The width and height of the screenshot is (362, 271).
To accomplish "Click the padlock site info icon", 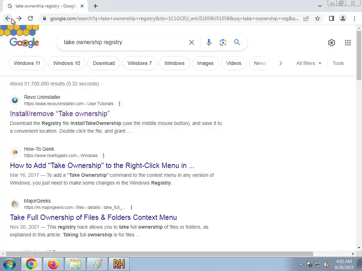I will pyautogui.click(x=45, y=18).
